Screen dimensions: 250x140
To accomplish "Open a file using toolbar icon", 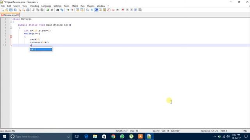I will click(x=7, y=10).
